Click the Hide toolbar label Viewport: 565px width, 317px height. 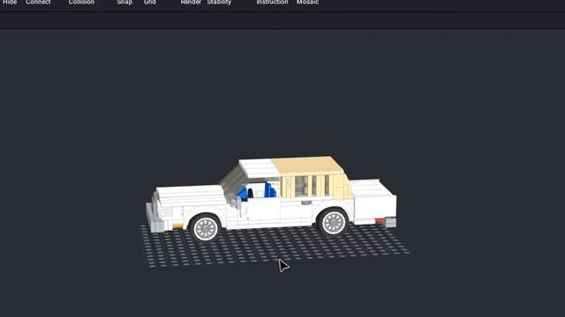point(10,2)
